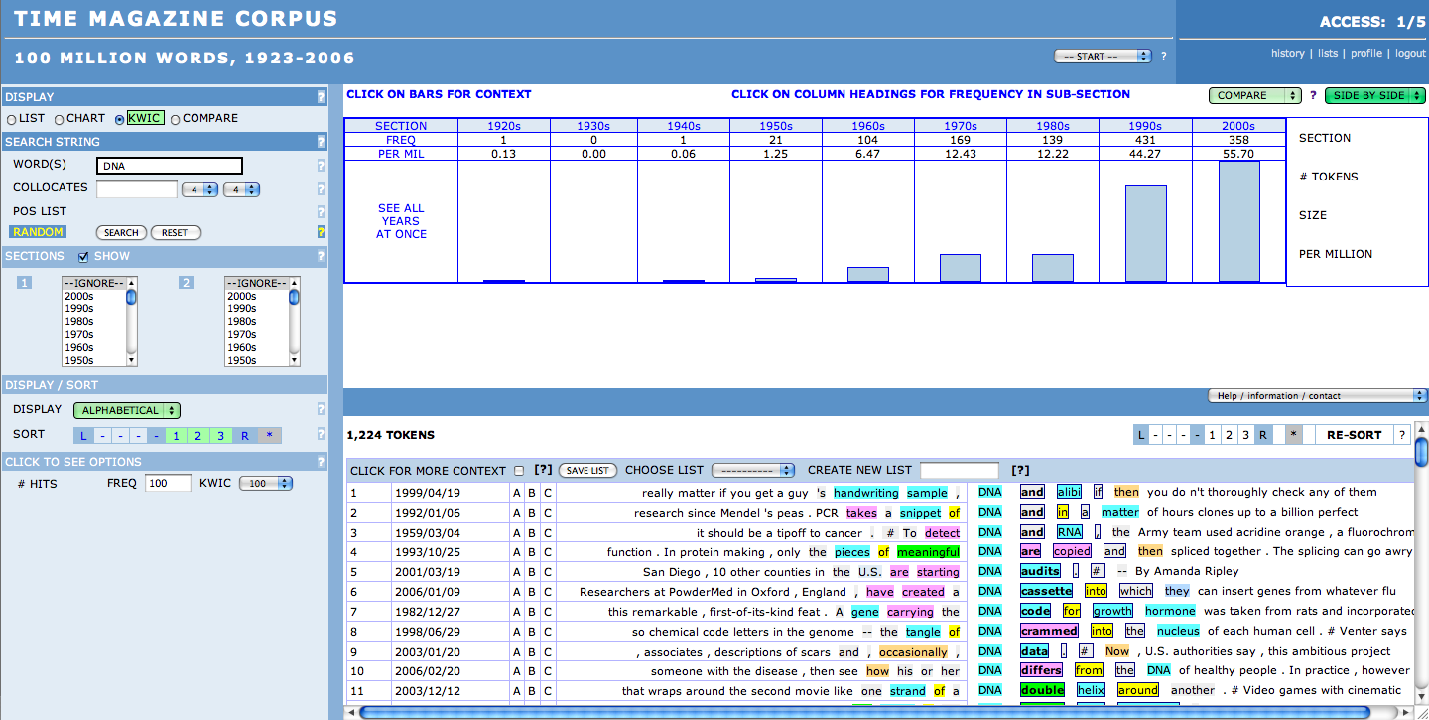The height and width of the screenshot is (720, 1429).
Task: Click question mark next to START dropdown
Action: [x=1163, y=57]
